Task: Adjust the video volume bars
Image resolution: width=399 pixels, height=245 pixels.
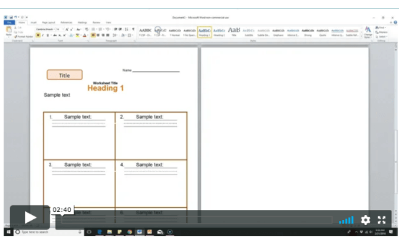Action: pos(346,220)
